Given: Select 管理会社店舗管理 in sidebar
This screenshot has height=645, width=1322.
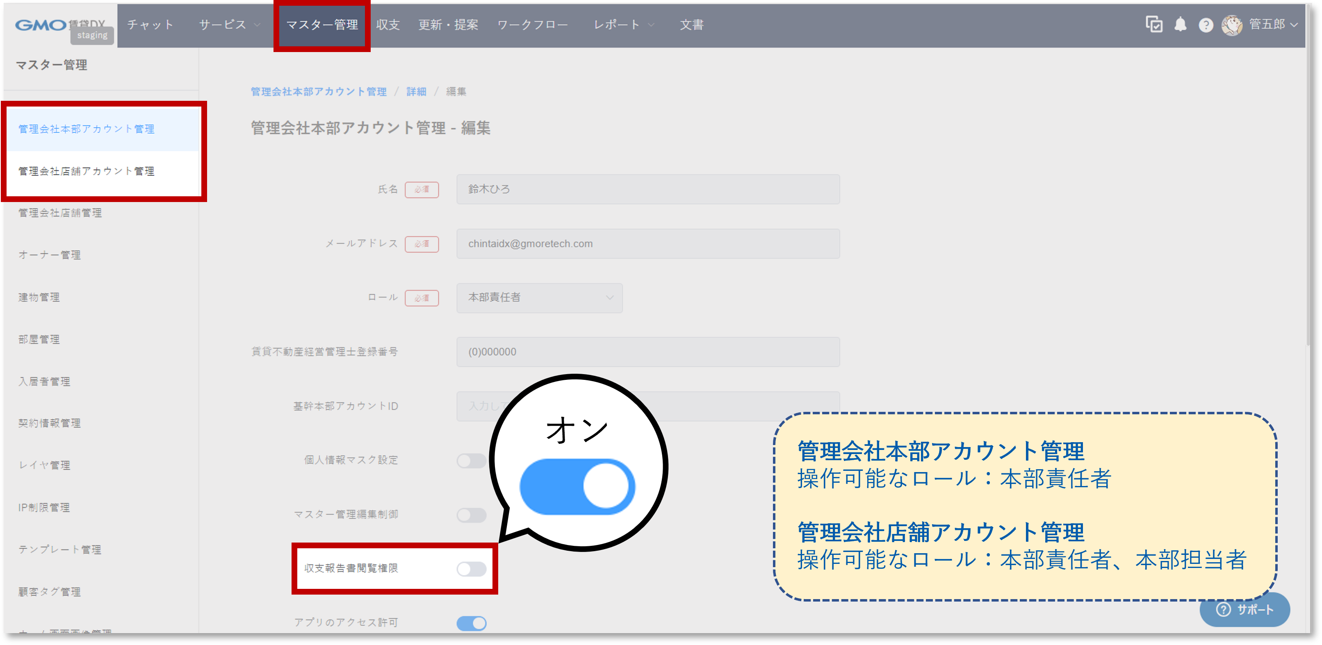Looking at the screenshot, I should pyautogui.click(x=60, y=213).
